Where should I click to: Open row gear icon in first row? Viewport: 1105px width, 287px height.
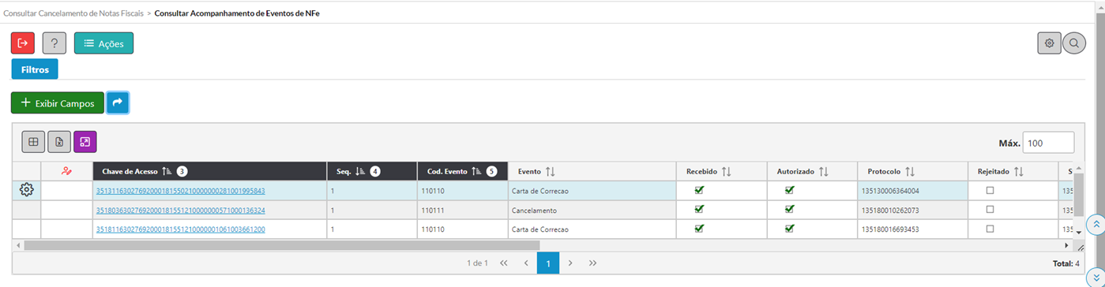pyautogui.click(x=27, y=190)
